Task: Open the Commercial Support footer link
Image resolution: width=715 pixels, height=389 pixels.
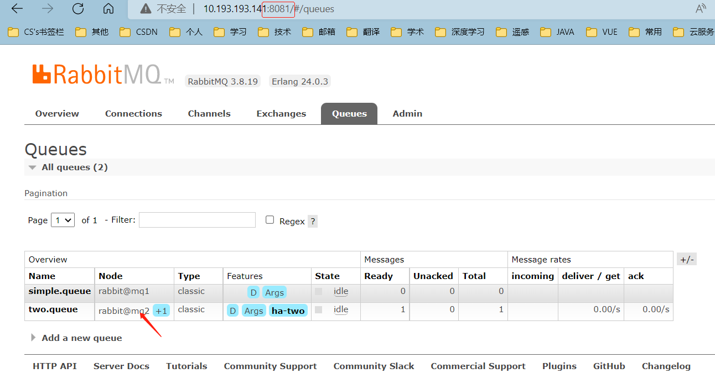Action: [x=478, y=366]
